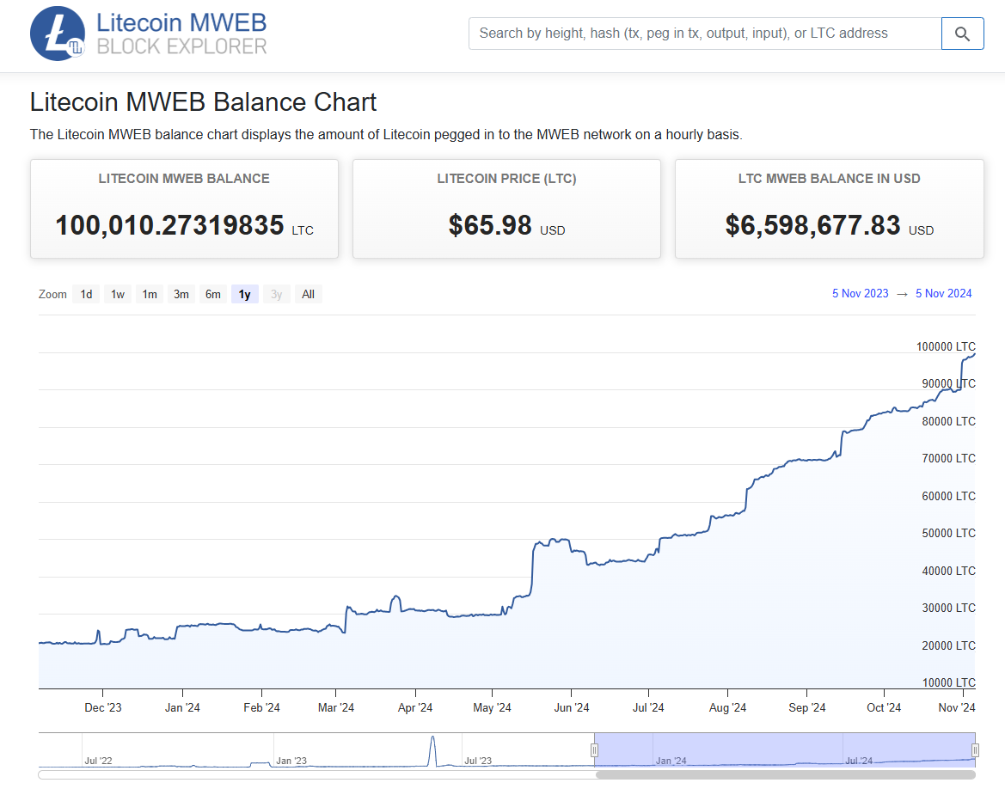Click the LITECOIN PRICE (LTC) card heading

pos(506,179)
